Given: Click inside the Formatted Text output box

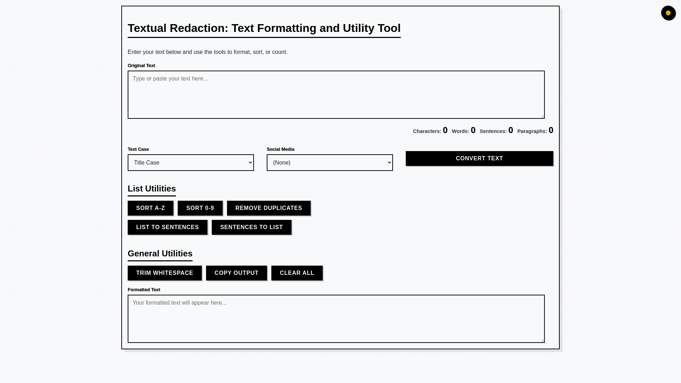Looking at the screenshot, I should coord(336,319).
